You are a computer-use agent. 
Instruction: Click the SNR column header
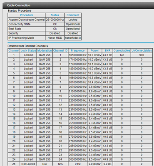(107, 50)
